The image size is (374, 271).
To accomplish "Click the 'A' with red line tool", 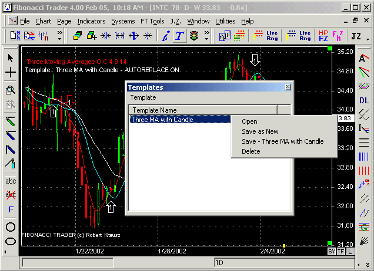I will (364, 58).
